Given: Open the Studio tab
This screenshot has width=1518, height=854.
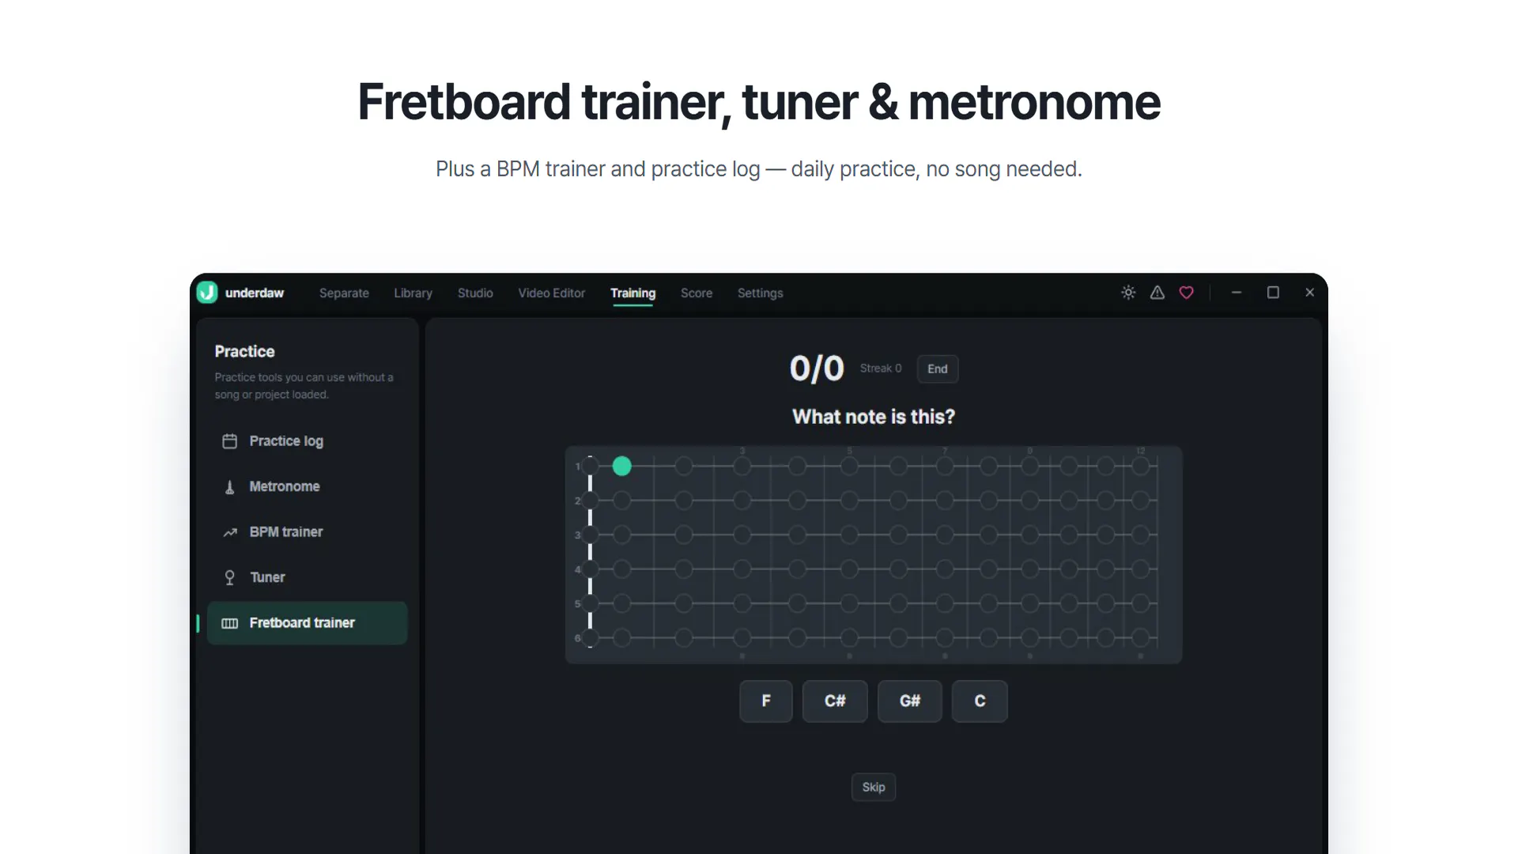Looking at the screenshot, I should 475,293.
